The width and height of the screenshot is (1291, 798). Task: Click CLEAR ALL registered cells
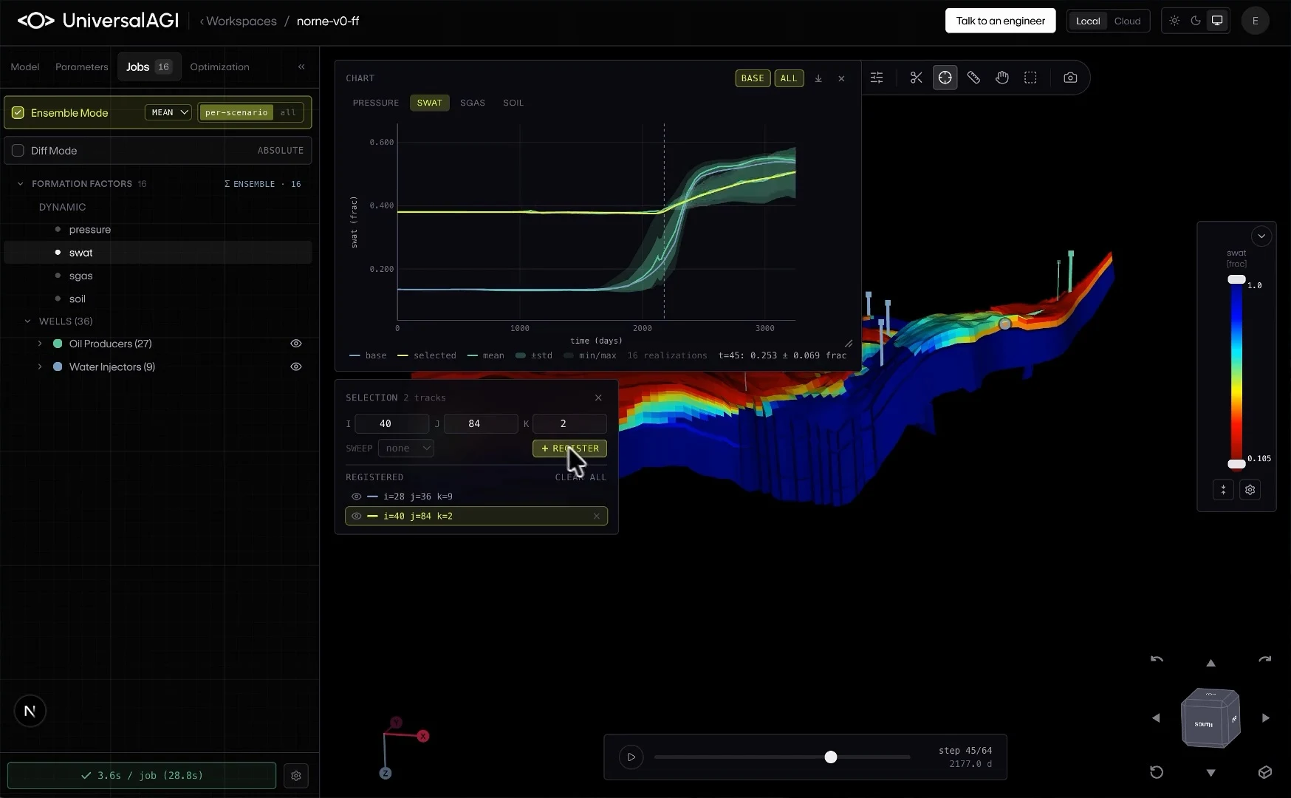coord(581,477)
